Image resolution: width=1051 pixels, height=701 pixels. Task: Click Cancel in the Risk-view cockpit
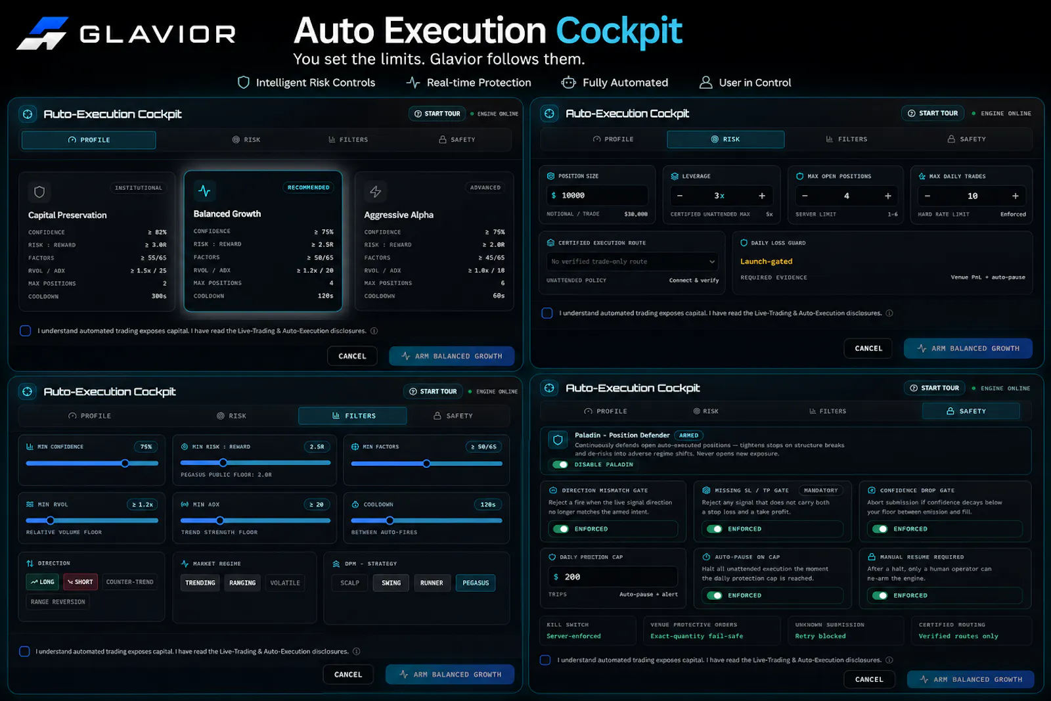pyautogui.click(x=868, y=348)
